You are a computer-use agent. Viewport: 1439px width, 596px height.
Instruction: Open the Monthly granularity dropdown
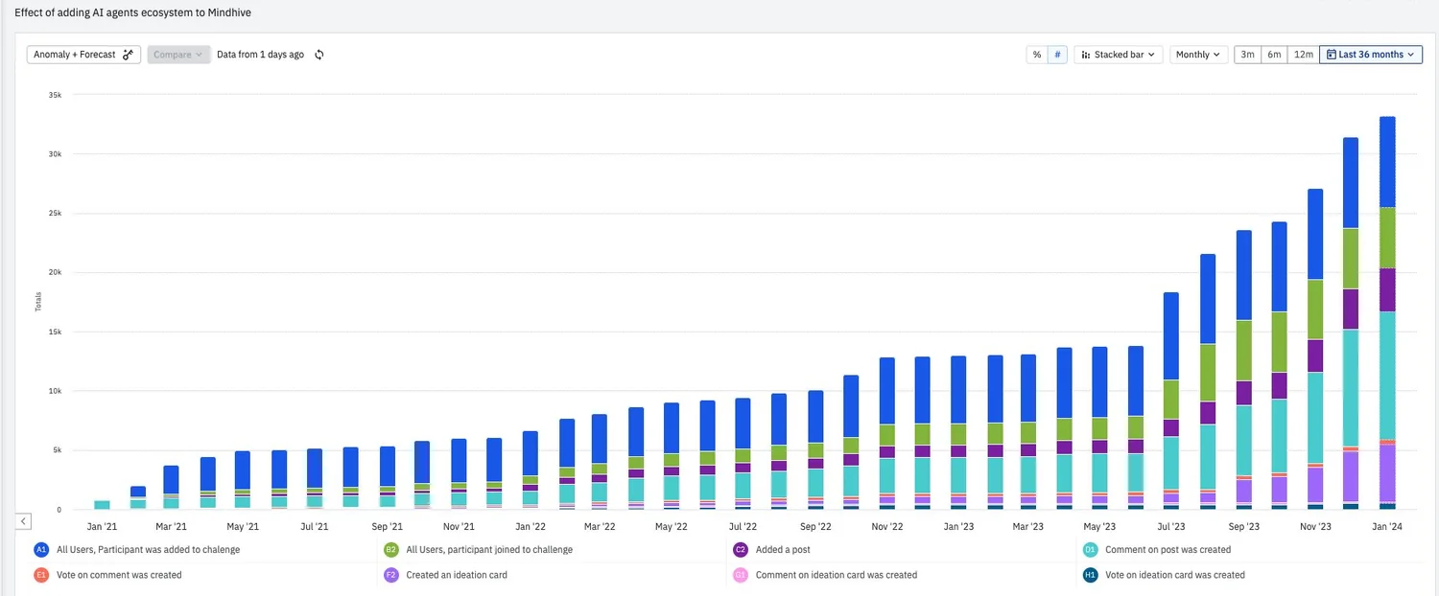[1196, 54]
